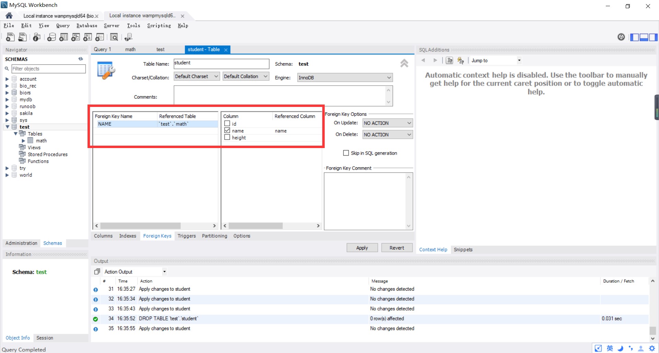Create a new function icon
659x353 pixels.
(100, 37)
